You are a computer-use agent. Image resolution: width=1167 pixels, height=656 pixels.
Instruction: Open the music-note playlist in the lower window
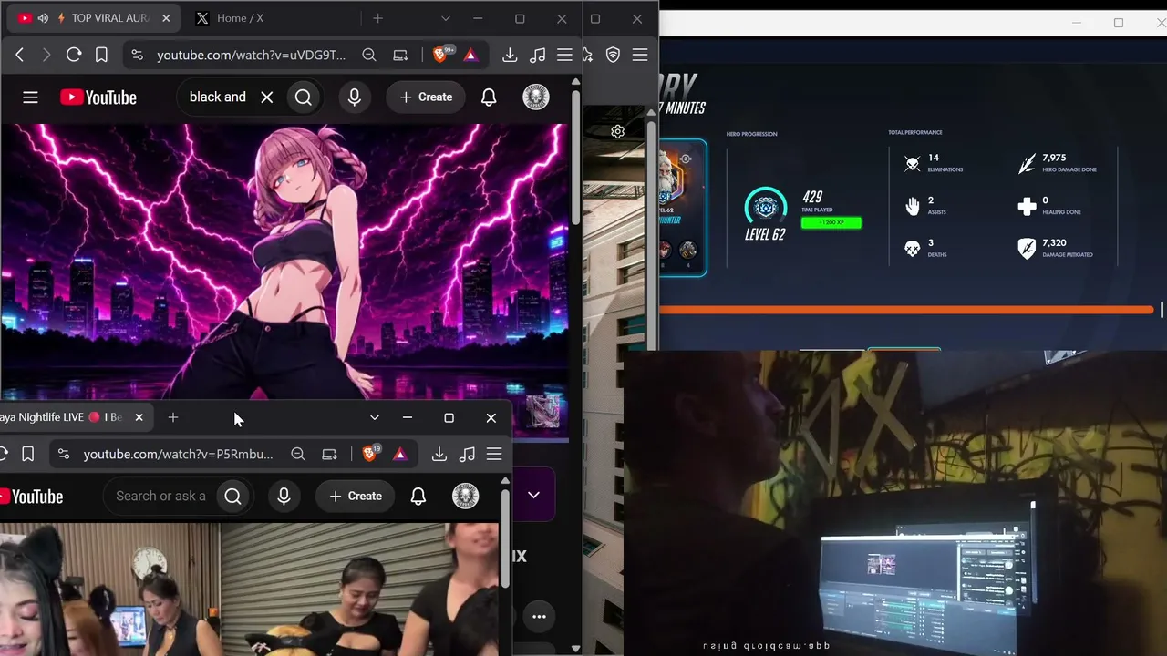(467, 454)
